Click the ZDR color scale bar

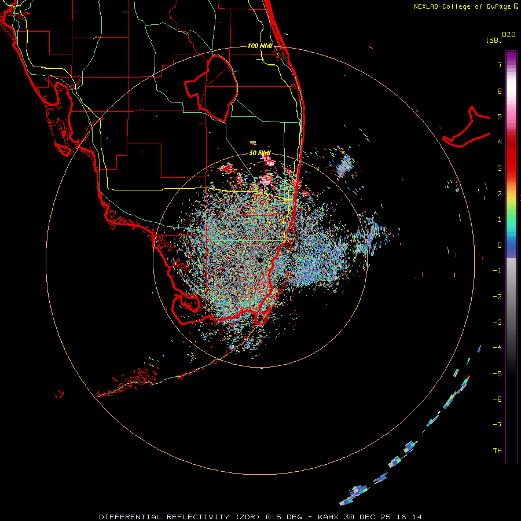511,257
